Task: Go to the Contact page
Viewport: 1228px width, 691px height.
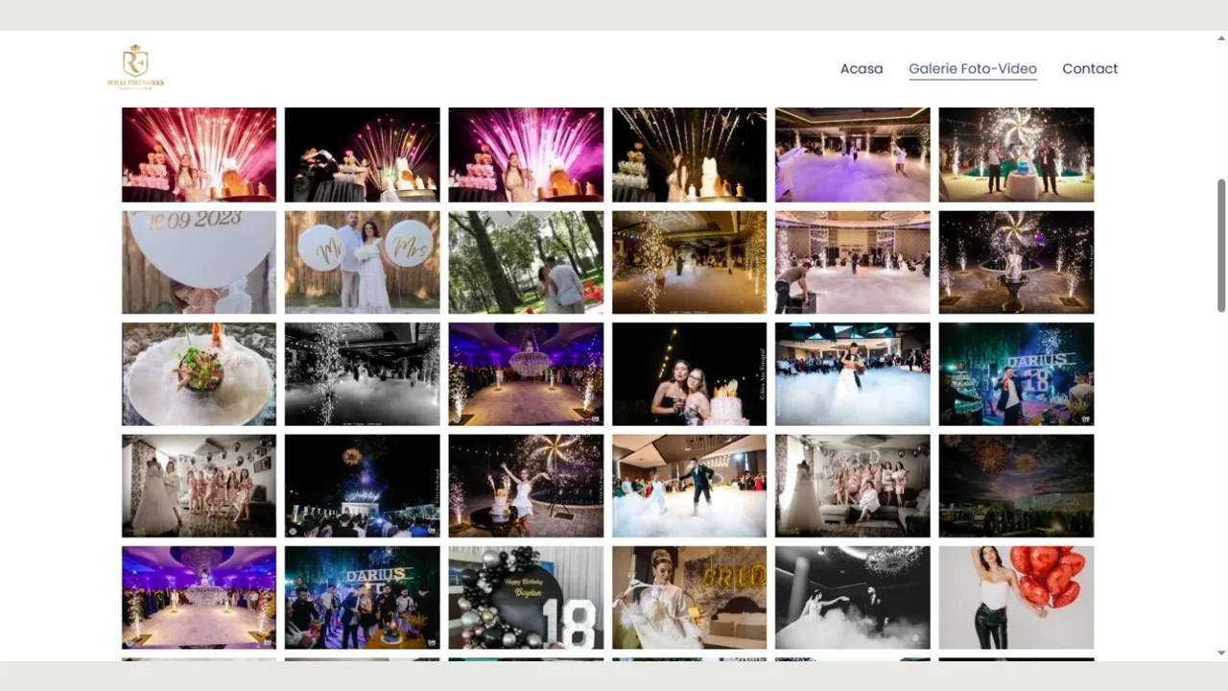Action: click(1090, 69)
